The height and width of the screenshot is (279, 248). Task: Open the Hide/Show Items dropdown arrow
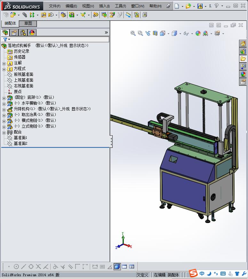(192, 34)
